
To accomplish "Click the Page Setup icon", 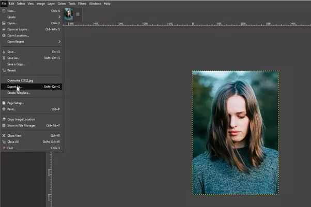I will (4, 103).
